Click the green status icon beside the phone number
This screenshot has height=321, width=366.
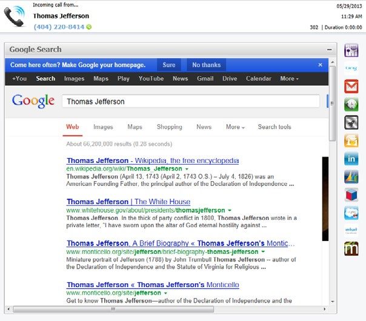click(x=89, y=27)
